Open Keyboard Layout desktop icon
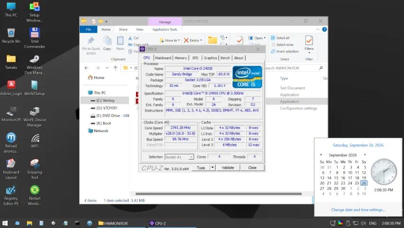 (x=11, y=169)
